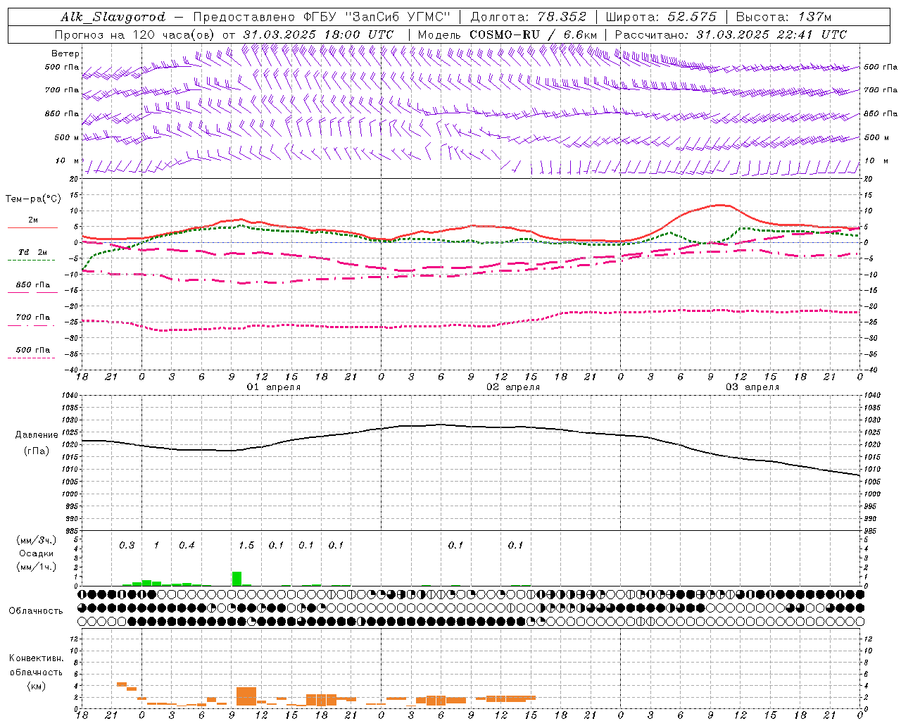Viewport: 901px width, 721px height.
Task: Click the Осадки precipitation label
Action: tap(37, 553)
